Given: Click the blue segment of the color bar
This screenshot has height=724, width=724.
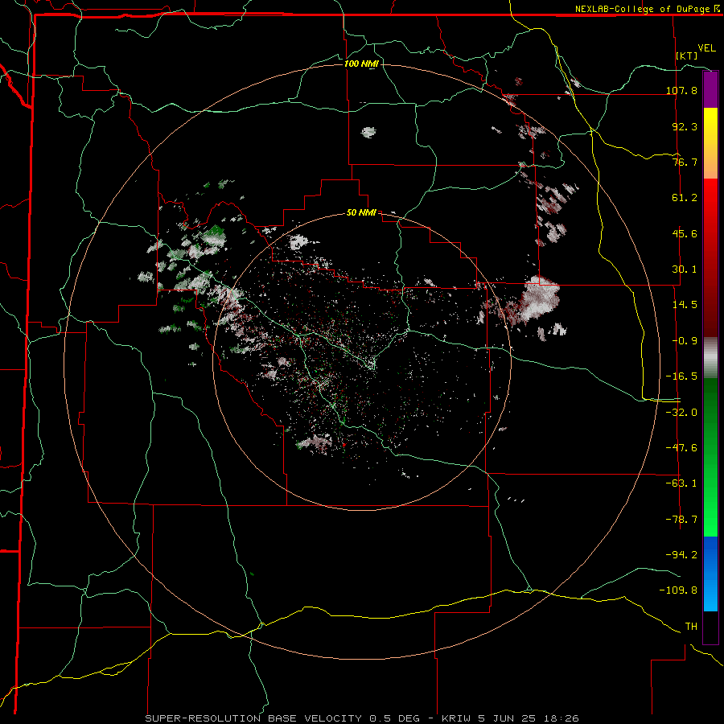Looking at the screenshot, I should [710, 574].
